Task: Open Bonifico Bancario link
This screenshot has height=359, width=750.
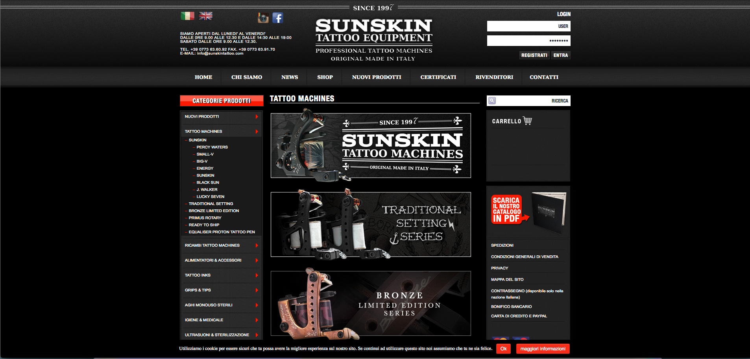Action: 511,307
